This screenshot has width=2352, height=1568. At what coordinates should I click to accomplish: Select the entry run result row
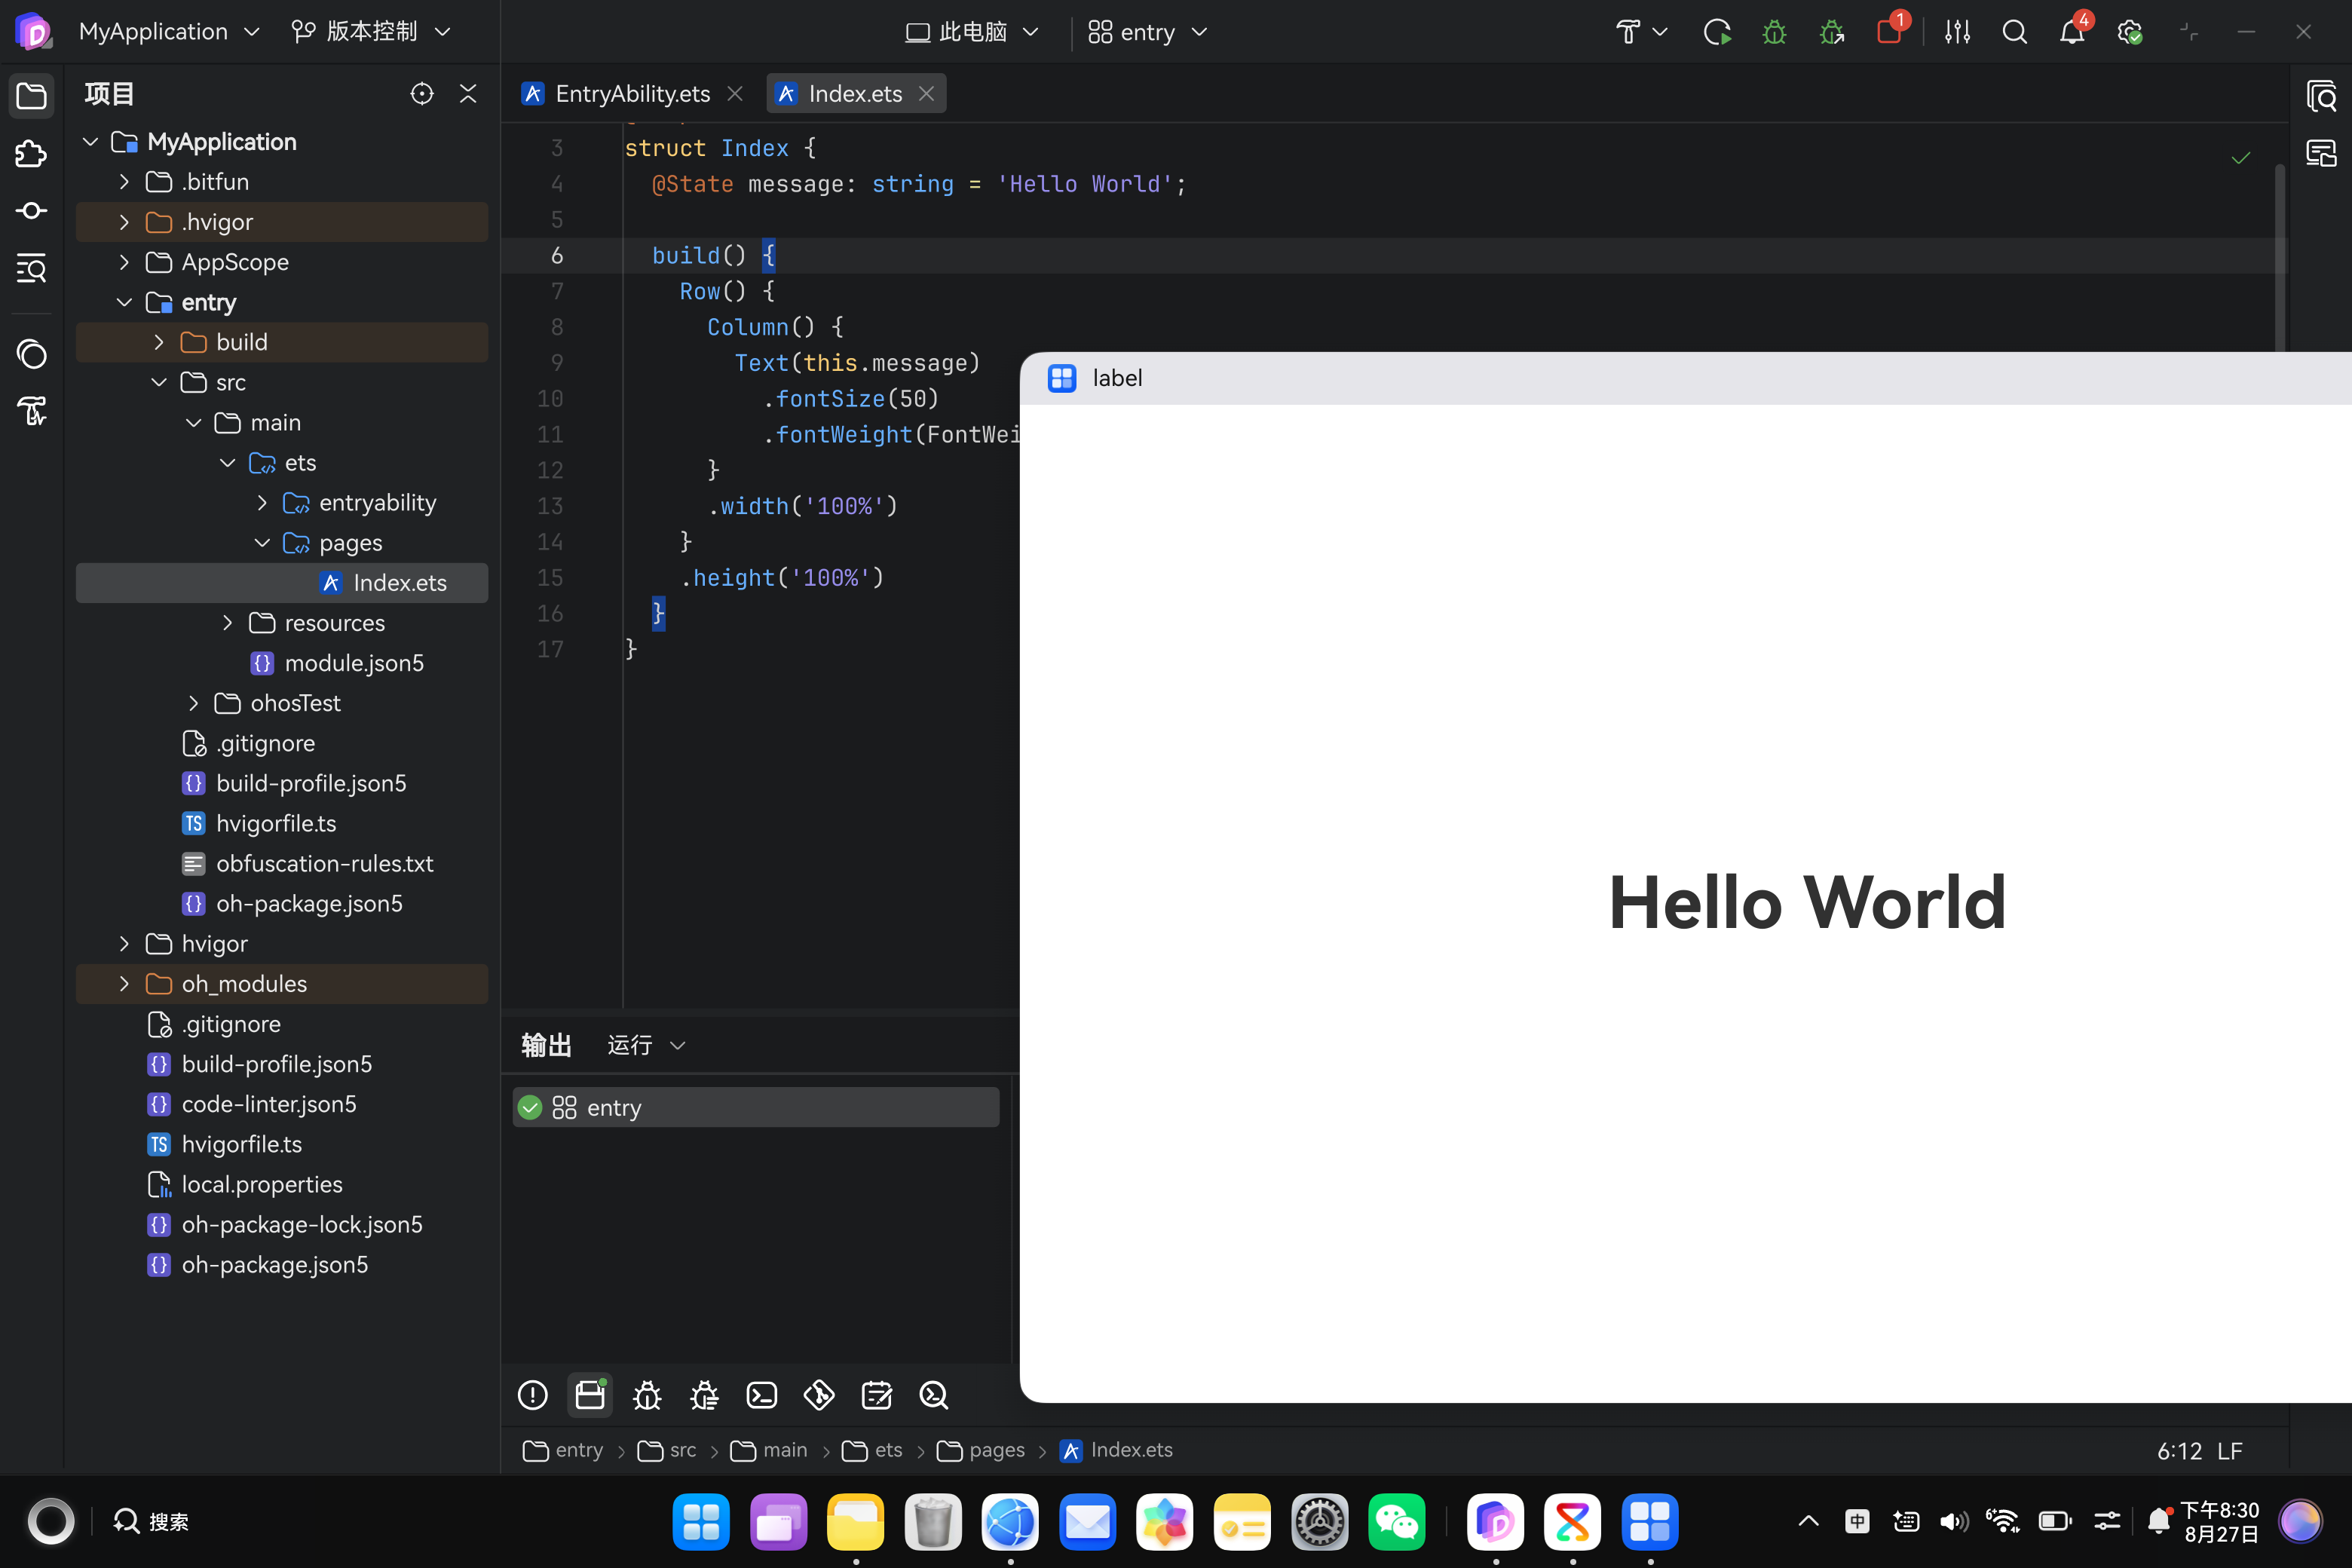coord(756,1108)
